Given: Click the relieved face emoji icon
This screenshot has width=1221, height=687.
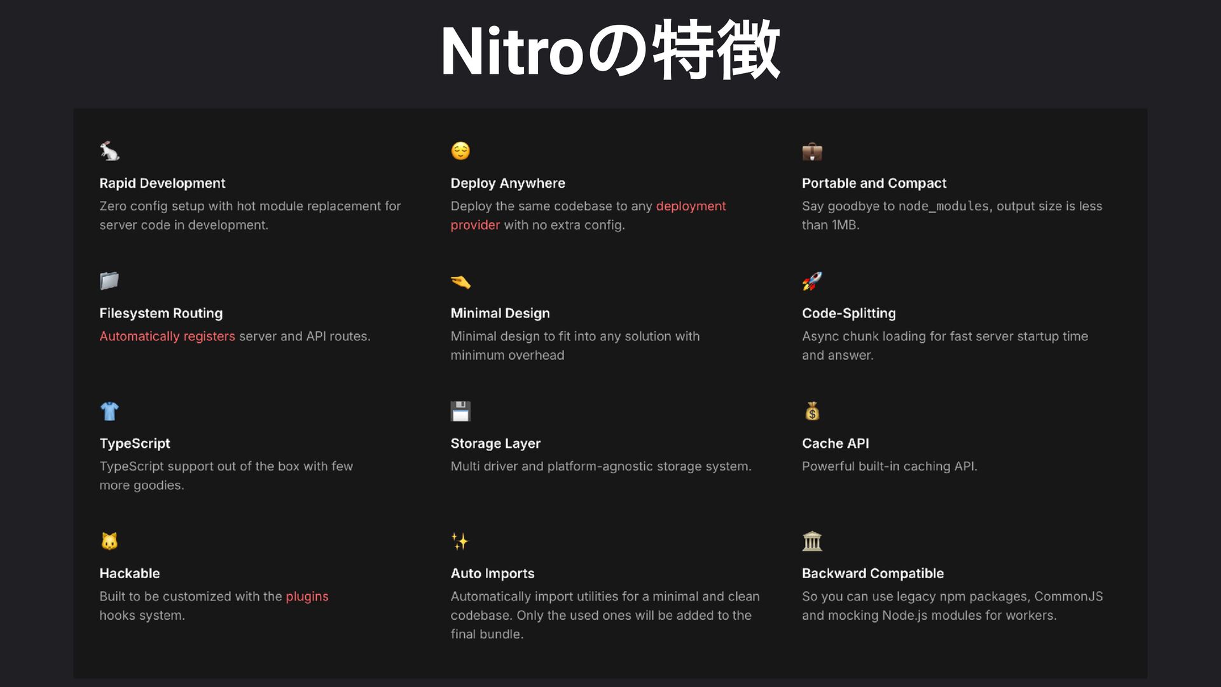Looking at the screenshot, I should (460, 151).
